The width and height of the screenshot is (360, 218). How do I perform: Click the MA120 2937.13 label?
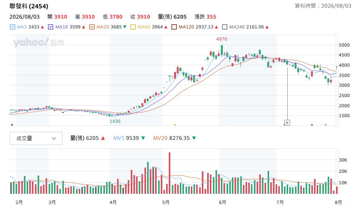pyautogui.click(x=196, y=27)
